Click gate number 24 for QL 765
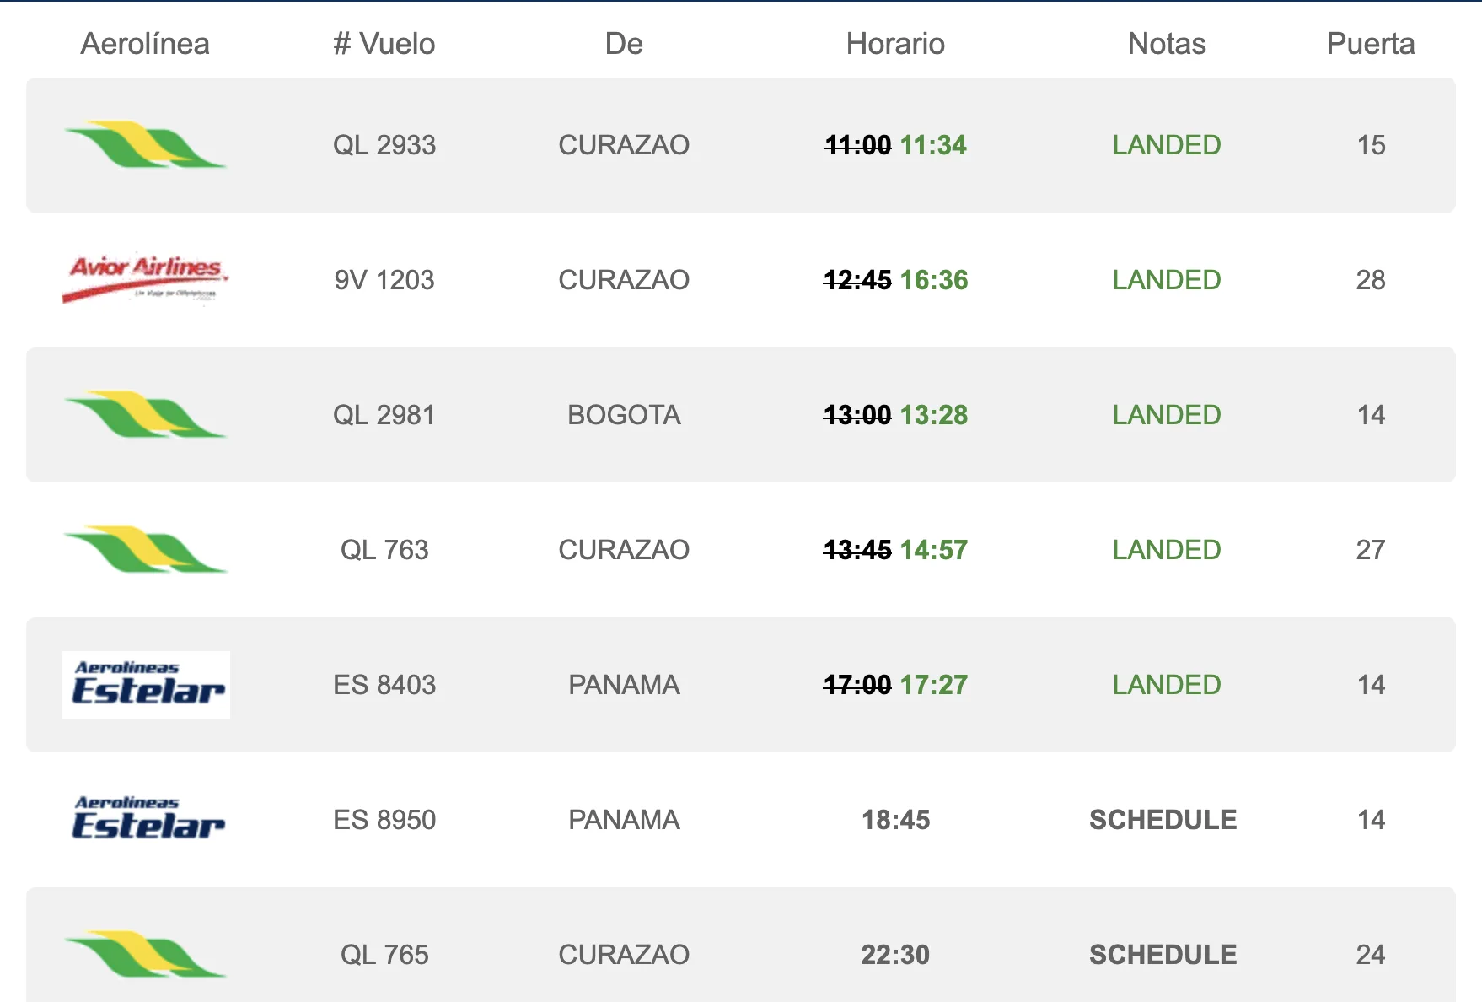 coord(1371,955)
